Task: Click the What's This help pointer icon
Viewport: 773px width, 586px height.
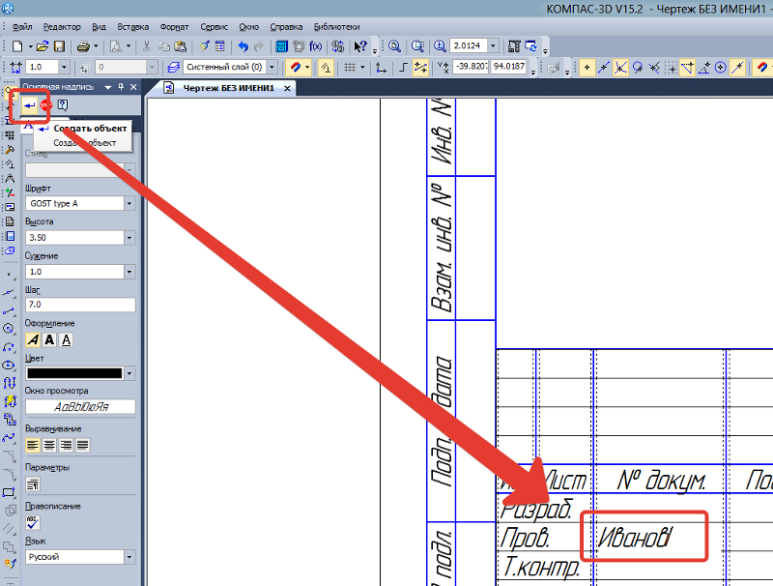Action: [x=360, y=46]
